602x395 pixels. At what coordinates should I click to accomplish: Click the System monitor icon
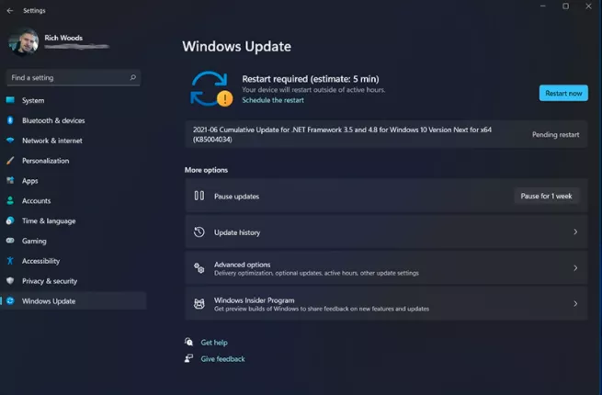click(x=10, y=100)
